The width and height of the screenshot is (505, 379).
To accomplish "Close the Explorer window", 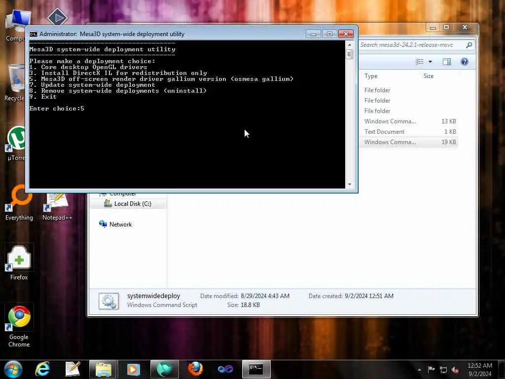I will (465, 28).
